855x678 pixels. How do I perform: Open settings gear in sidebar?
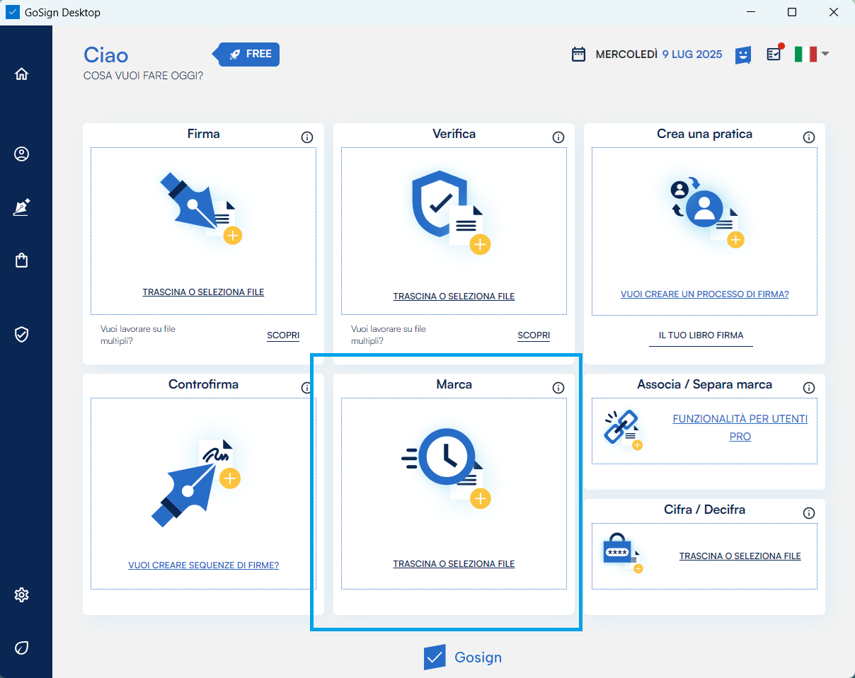point(21,594)
